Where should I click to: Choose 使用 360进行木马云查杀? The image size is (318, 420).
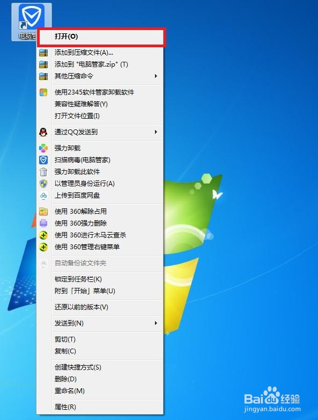(100, 235)
